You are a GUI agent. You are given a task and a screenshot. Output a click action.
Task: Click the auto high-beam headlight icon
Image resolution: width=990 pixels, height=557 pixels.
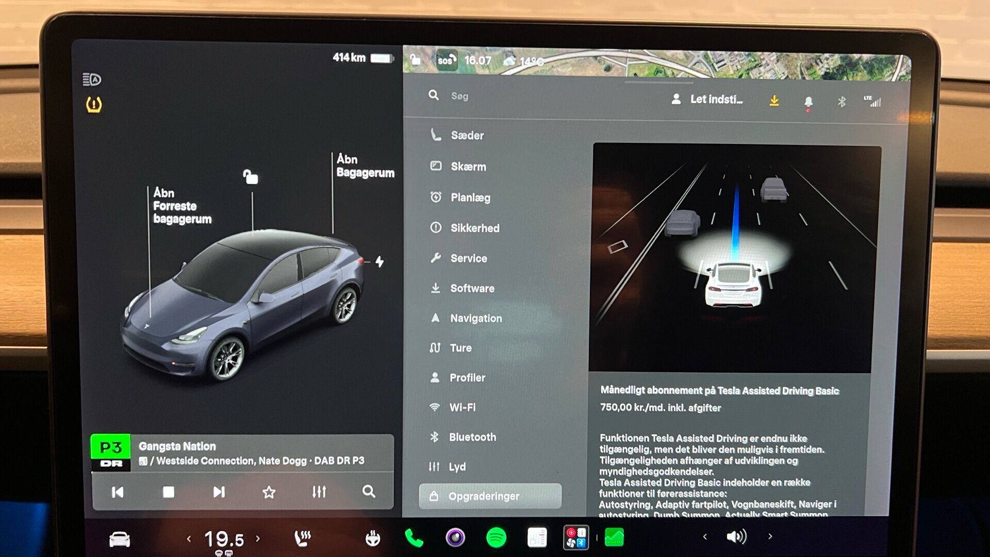click(92, 79)
